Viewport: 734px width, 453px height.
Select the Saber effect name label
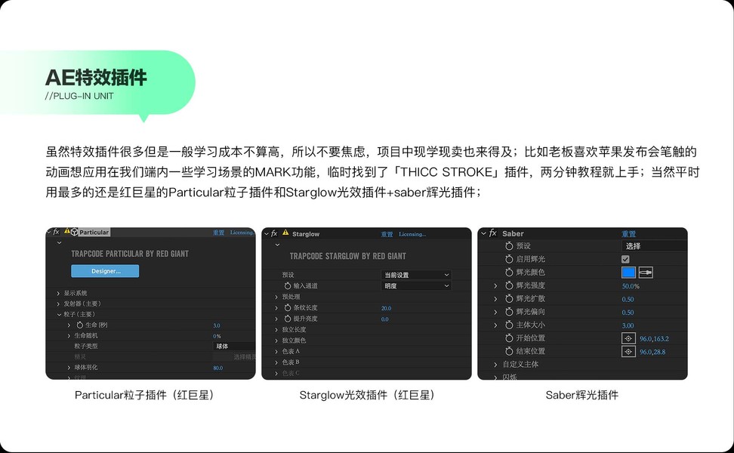[x=513, y=233]
